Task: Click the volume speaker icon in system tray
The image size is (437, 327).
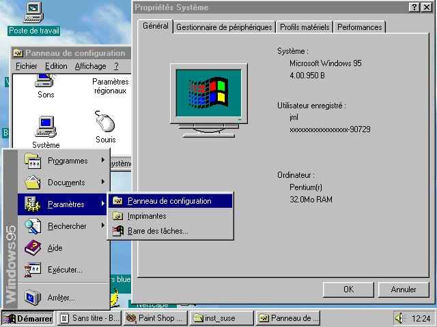Action: [399, 318]
